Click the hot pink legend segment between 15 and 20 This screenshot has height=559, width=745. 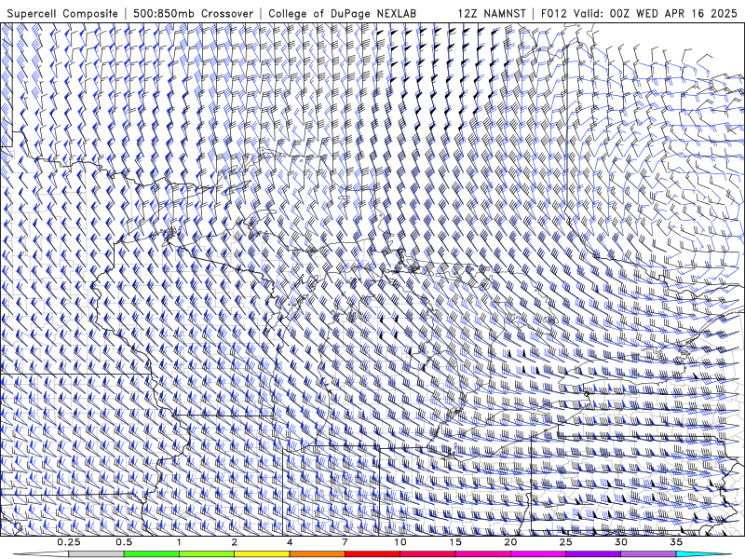(482, 554)
